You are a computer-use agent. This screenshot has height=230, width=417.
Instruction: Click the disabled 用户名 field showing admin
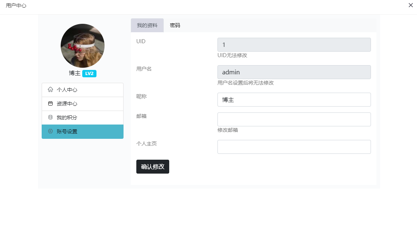(294, 72)
